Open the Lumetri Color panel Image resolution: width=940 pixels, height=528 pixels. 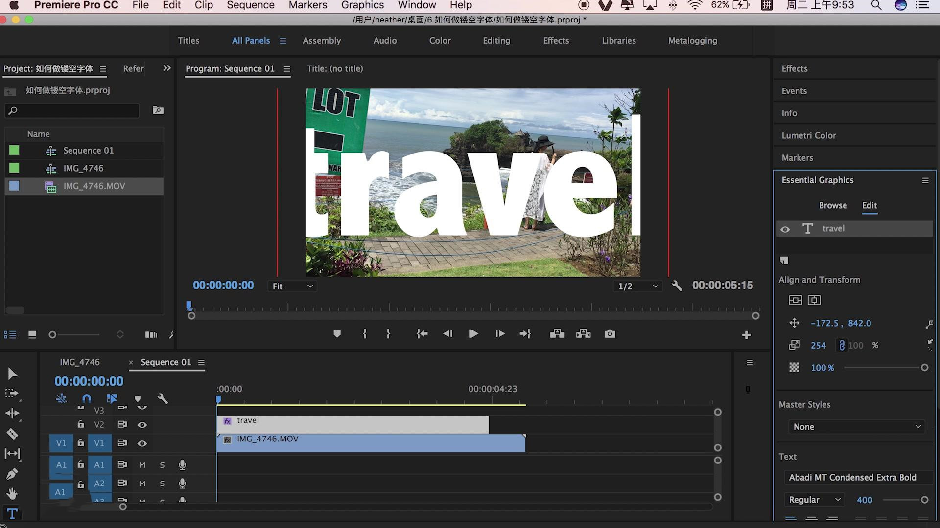click(x=808, y=135)
